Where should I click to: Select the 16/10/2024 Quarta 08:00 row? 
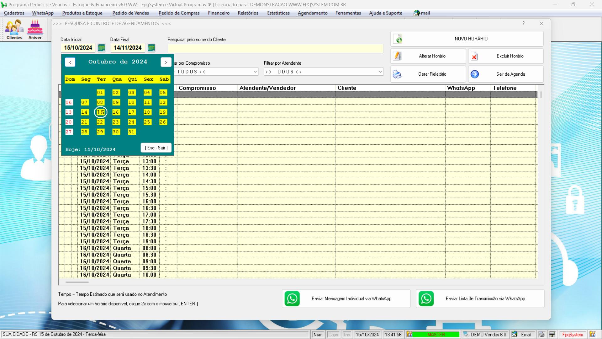pos(298,248)
